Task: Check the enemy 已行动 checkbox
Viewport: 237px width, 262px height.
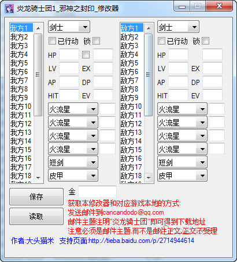Action: tap(161, 41)
